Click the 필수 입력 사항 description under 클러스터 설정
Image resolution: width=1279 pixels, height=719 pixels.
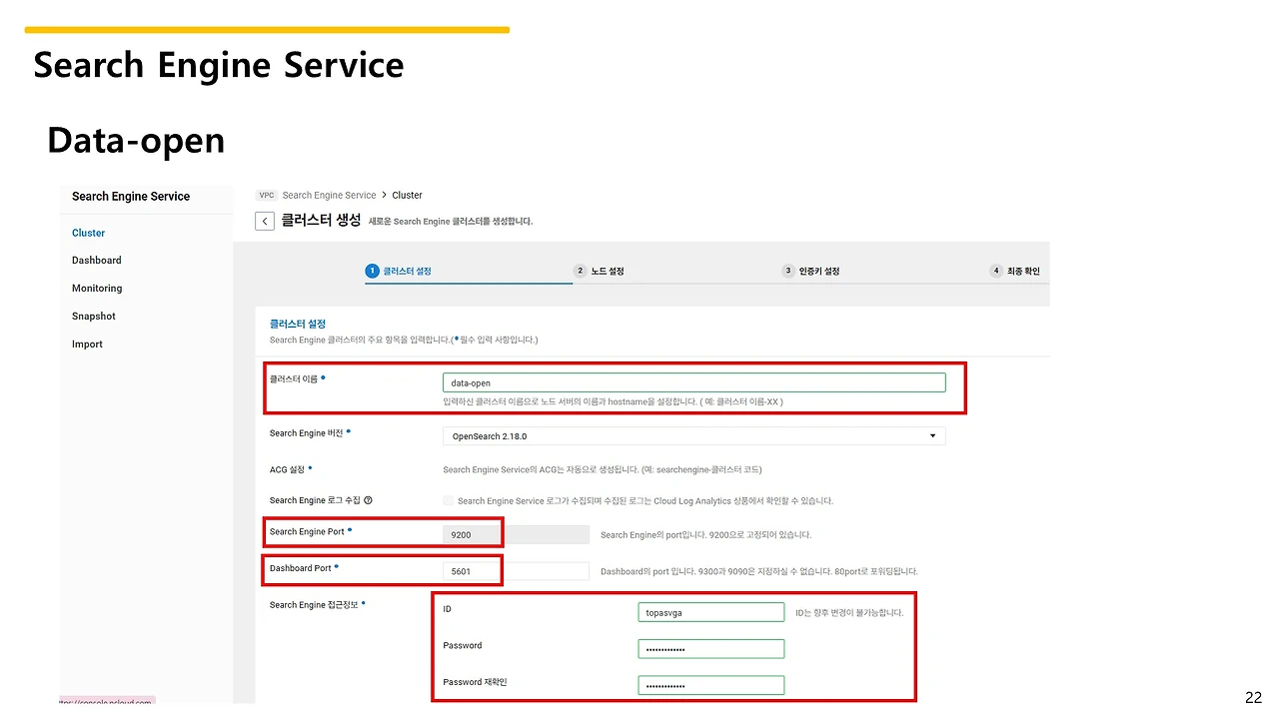pos(404,341)
